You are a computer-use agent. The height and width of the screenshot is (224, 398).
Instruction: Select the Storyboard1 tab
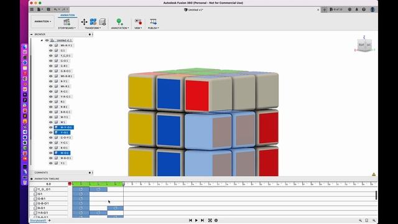(38, 220)
